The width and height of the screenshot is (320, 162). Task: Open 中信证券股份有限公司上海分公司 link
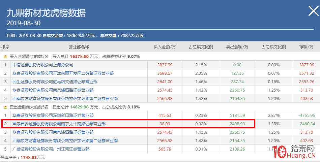click(x=42, y=65)
